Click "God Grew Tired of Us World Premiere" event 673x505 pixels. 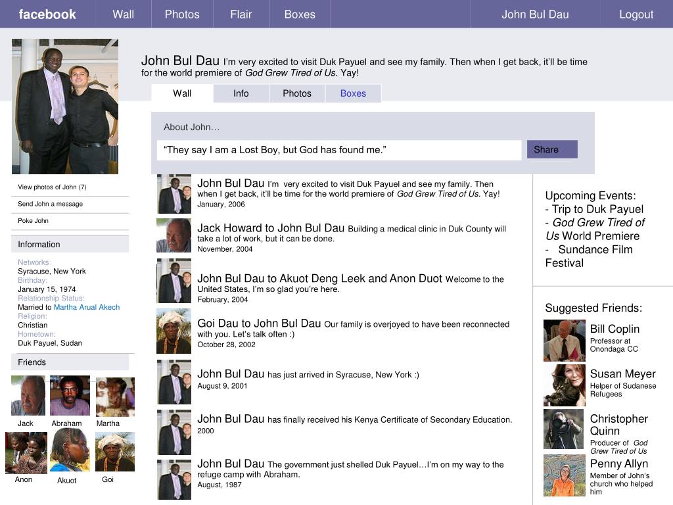[x=595, y=229]
